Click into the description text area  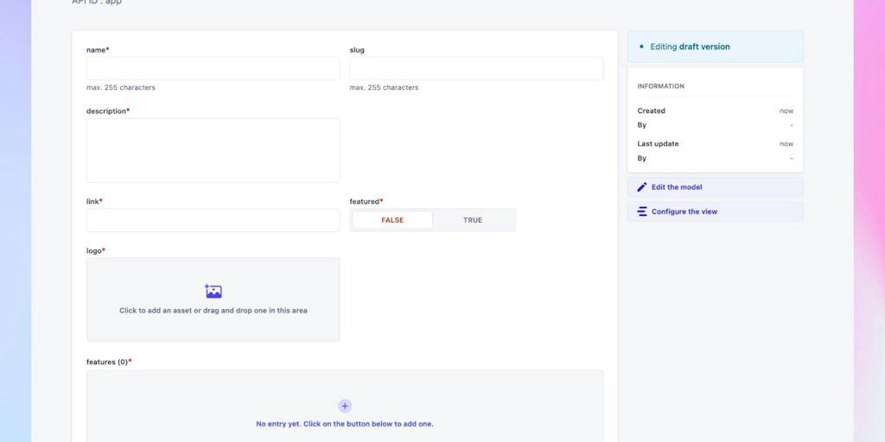tap(213, 150)
